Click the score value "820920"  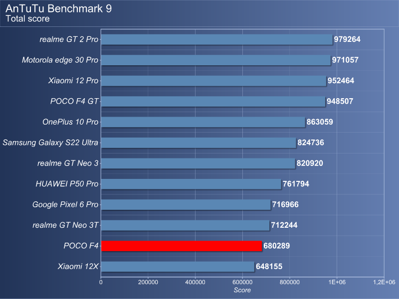(x=310, y=163)
